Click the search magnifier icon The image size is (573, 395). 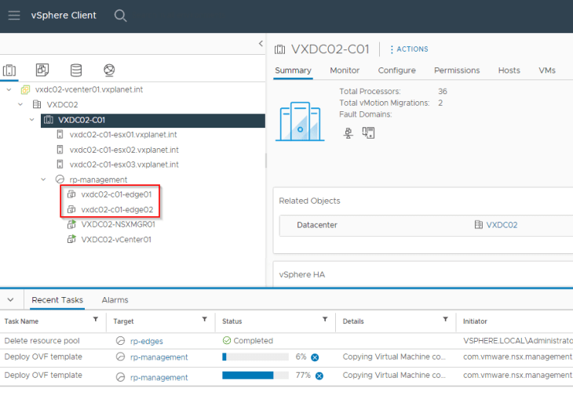120,16
